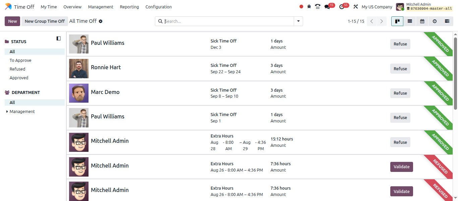The image size is (458, 201).
Task: Select All under Department
Action: (x=35, y=103)
